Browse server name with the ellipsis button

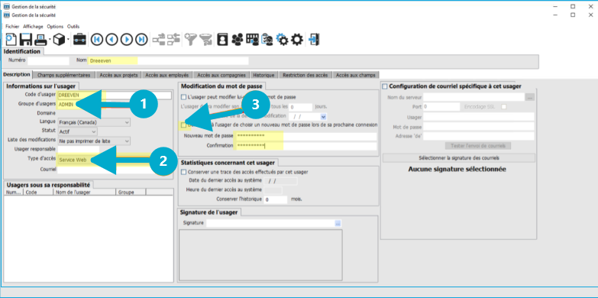tap(530, 97)
